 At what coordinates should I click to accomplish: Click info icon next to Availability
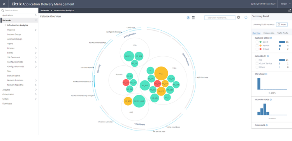pyautogui.click(x=267, y=56)
